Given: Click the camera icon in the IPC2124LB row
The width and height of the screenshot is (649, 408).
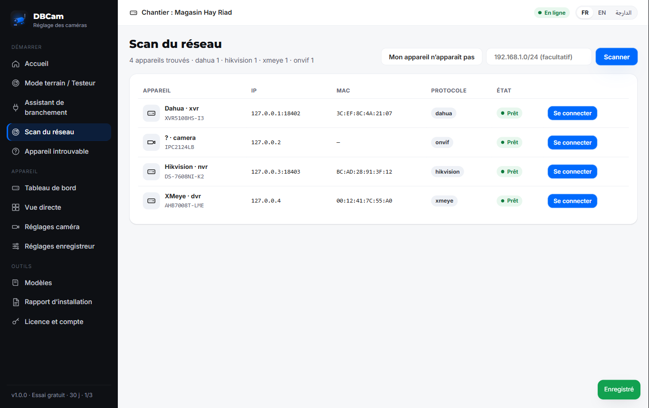Looking at the screenshot, I should pos(152,142).
